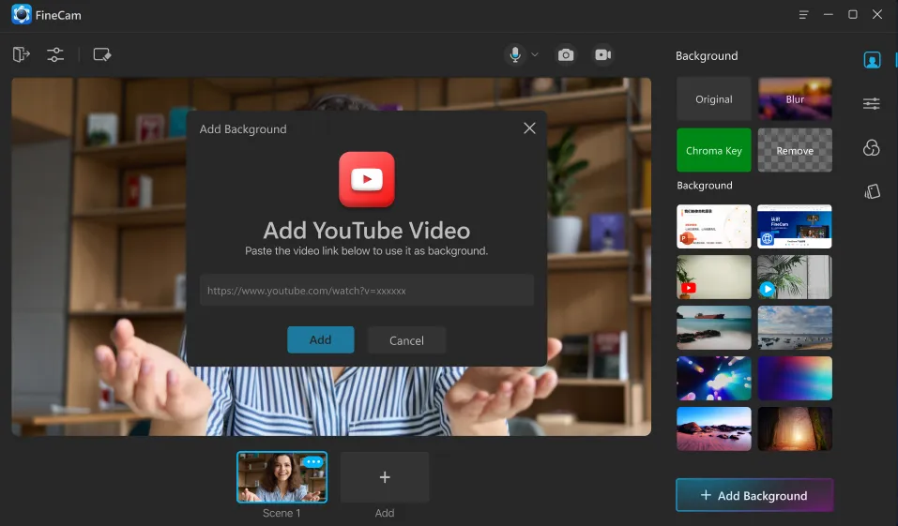Viewport: 898px width, 526px height.
Task: Expand the microphone options arrow
Action: pos(535,54)
